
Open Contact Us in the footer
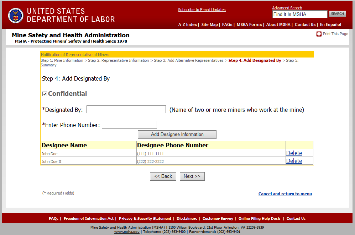pos(296,219)
